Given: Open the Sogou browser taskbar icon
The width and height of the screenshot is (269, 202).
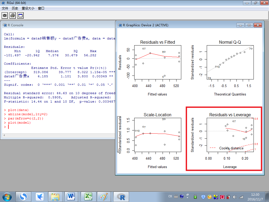Looking at the screenshot, I should 23,197.
